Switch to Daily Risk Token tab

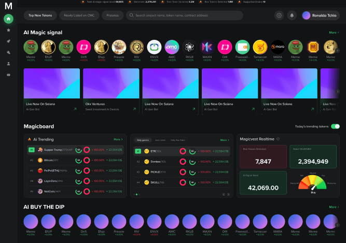178,140
